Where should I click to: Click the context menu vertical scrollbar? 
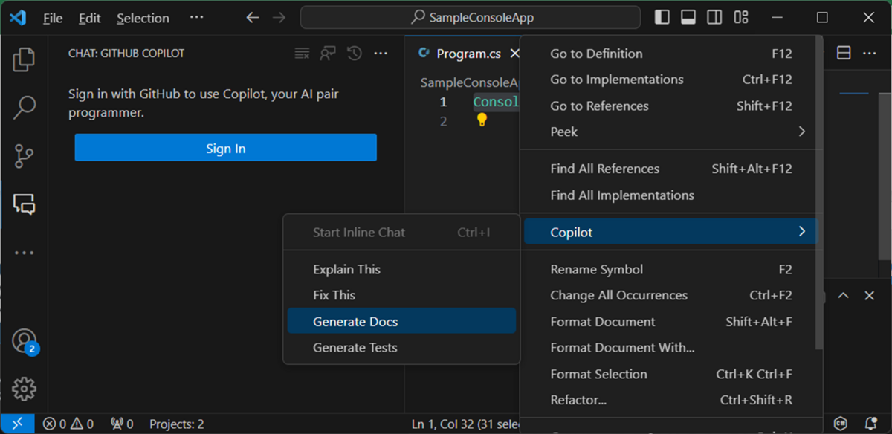820,193
